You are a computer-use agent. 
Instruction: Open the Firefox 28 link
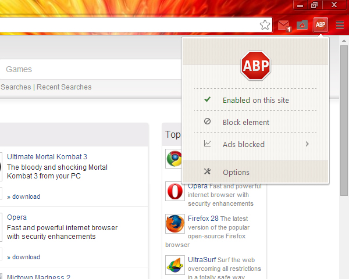point(203,219)
